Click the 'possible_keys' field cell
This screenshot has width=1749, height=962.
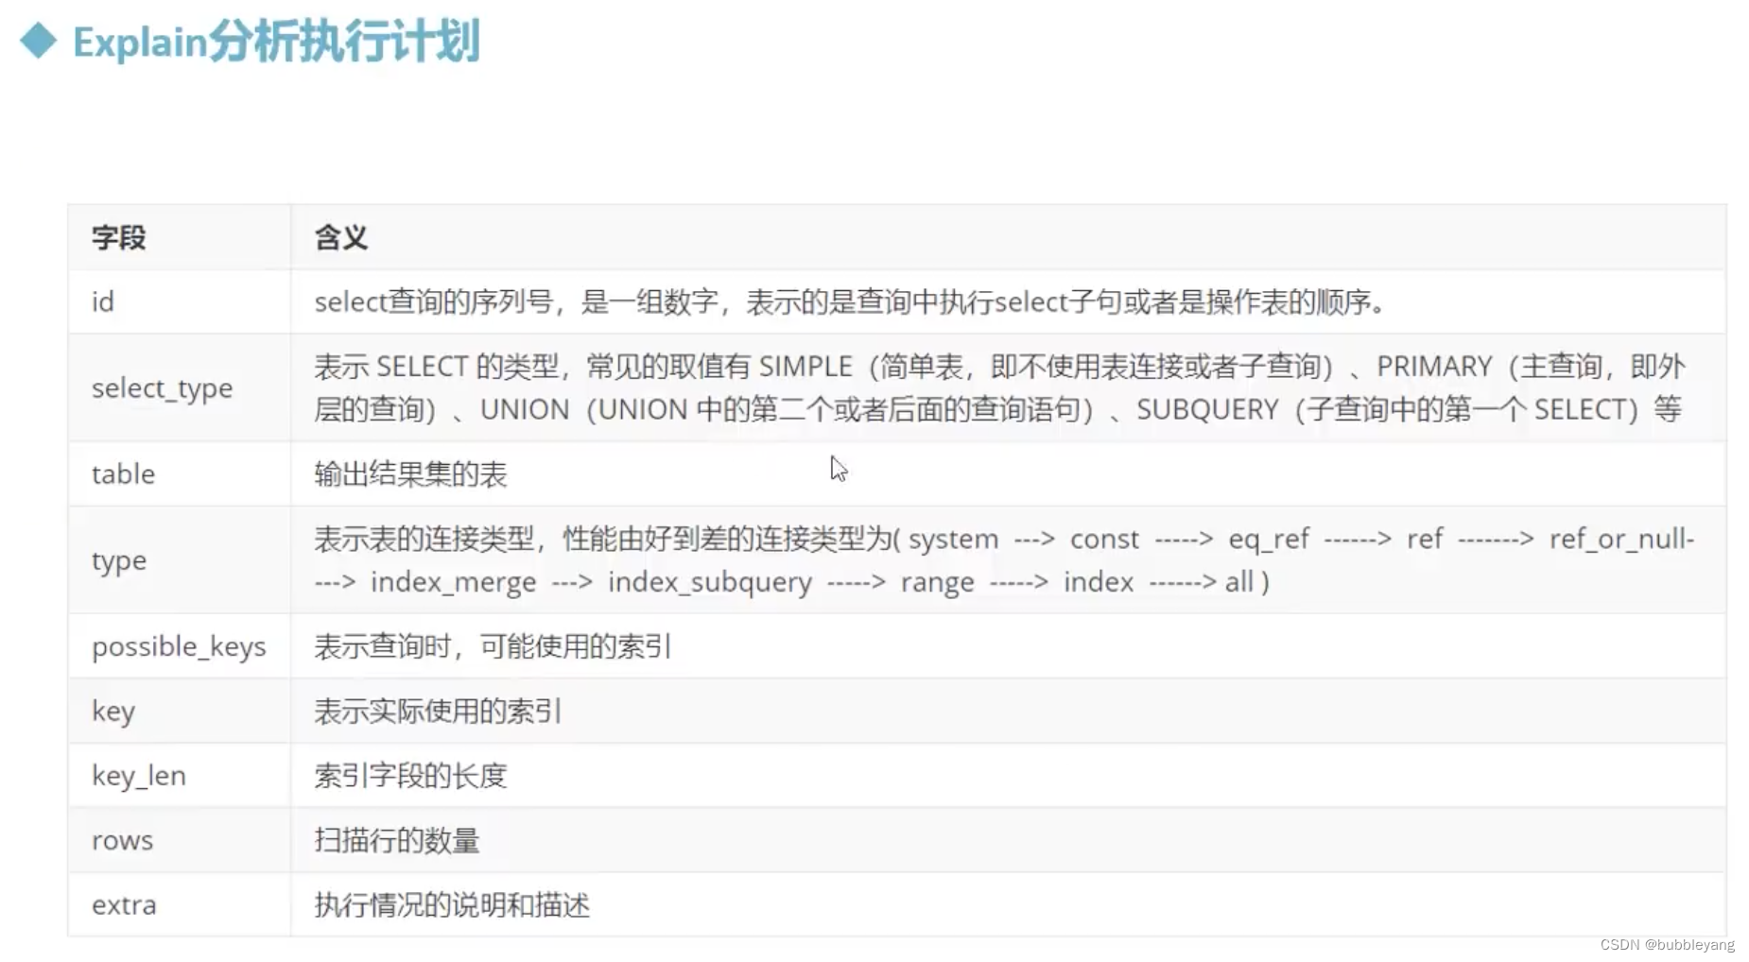coord(179,646)
